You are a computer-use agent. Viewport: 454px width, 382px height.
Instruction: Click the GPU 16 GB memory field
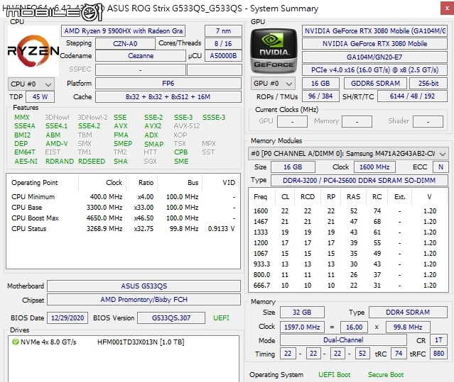pyautogui.click(x=320, y=83)
